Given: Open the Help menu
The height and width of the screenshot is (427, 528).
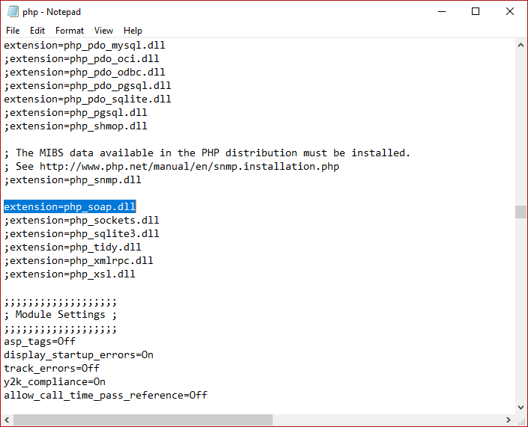Looking at the screenshot, I should [133, 31].
